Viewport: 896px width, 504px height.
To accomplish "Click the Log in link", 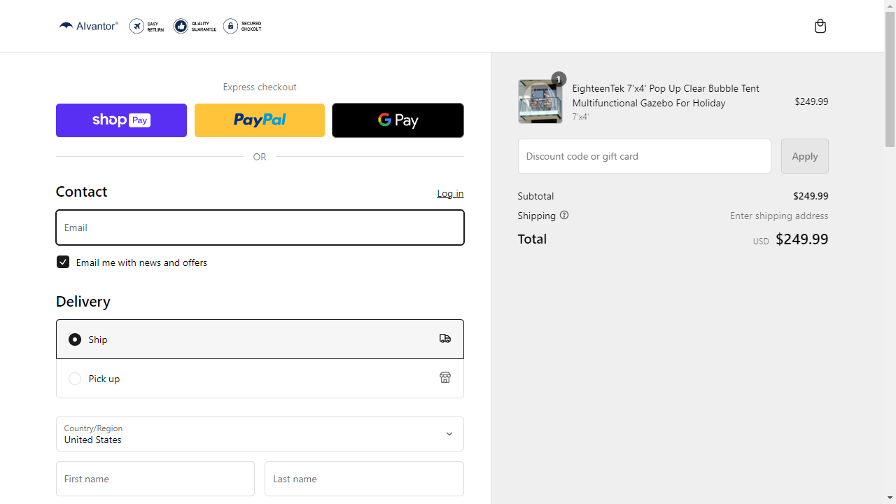I will (450, 193).
